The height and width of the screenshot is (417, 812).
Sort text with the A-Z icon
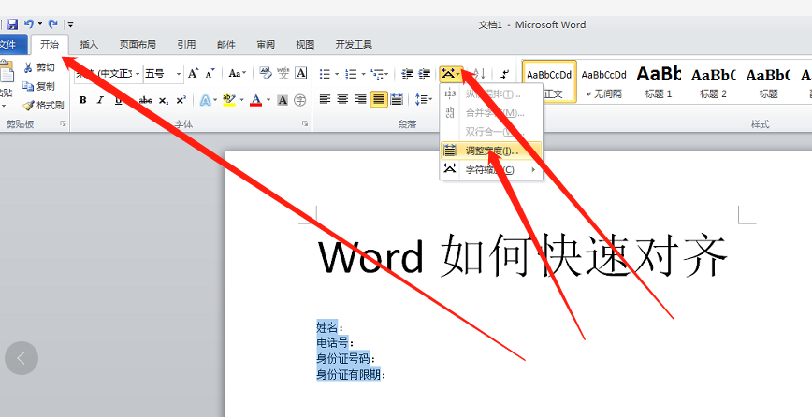pyautogui.click(x=479, y=74)
